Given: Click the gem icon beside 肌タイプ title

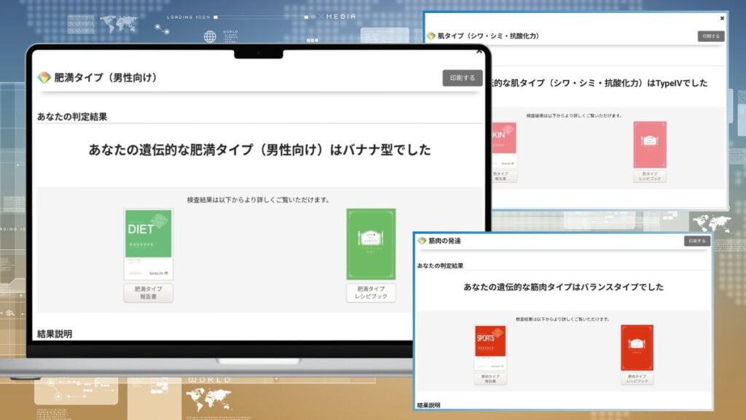Looking at the screenshot, I should [x=431, y=36].
